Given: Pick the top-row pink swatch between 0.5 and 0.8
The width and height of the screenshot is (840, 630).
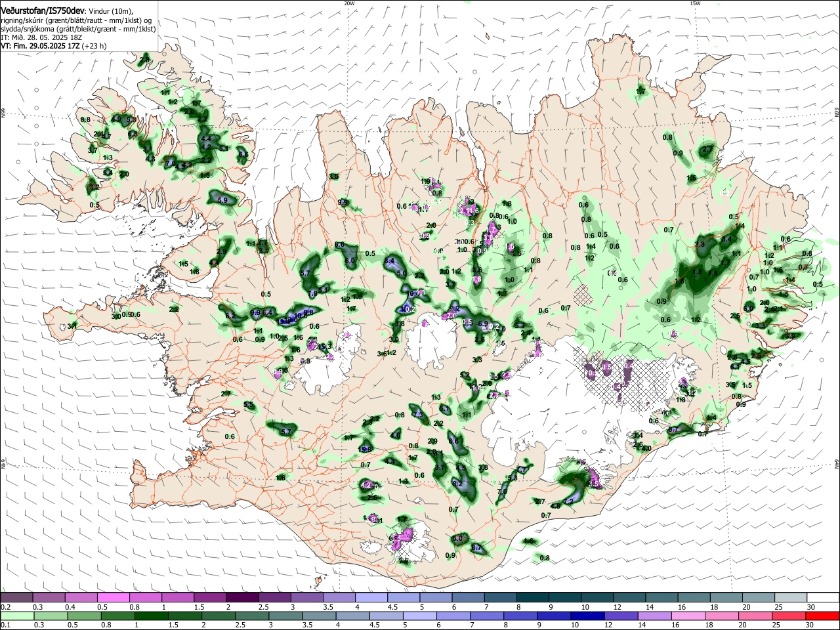Looking at the screenshot, I should pos(113,597).
